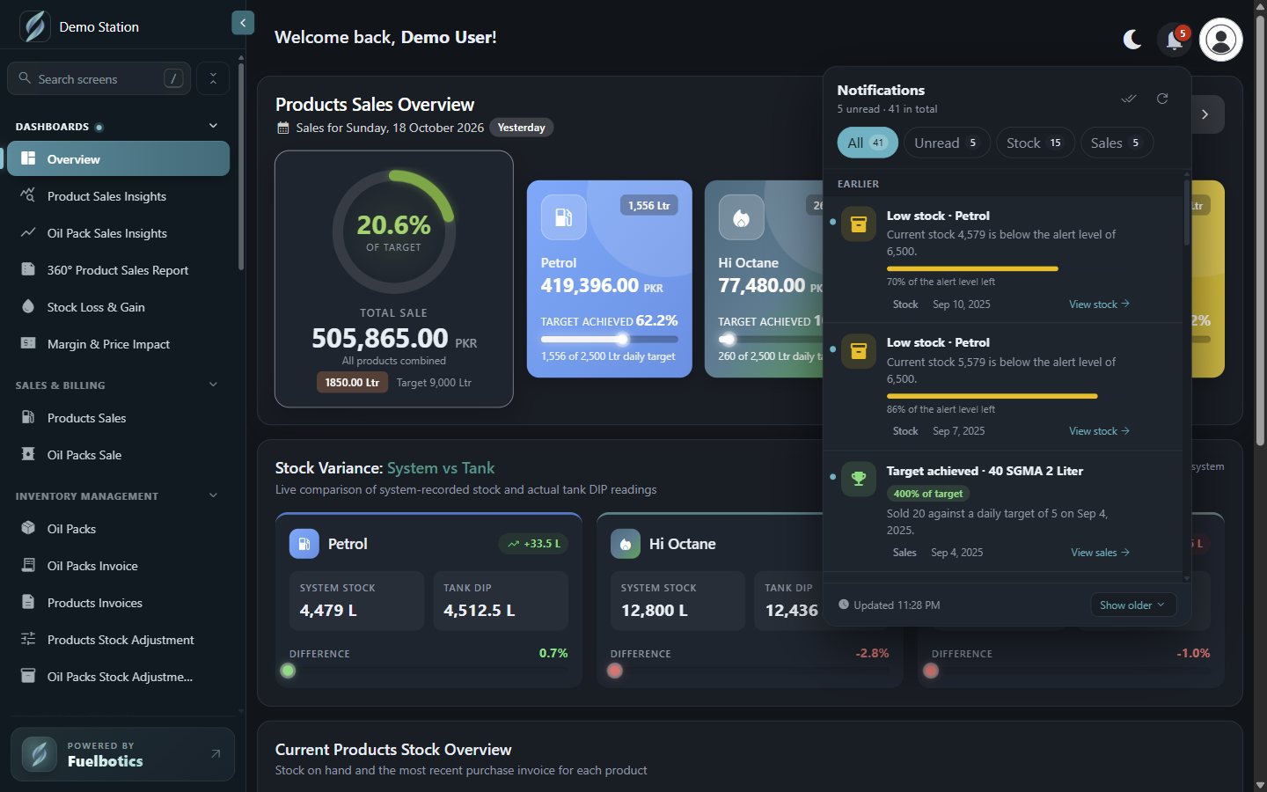Click the Hi Octane stock variance icon
The image size is (1267, 792).
point(626,544)
